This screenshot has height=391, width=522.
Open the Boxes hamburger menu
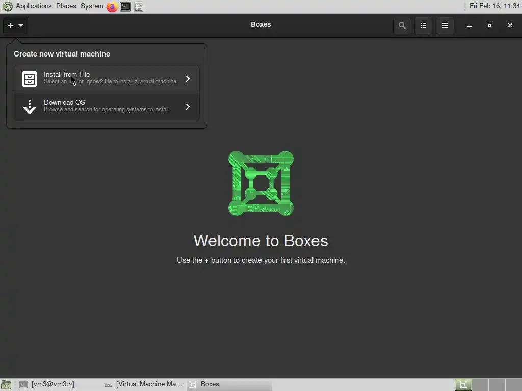445,25
